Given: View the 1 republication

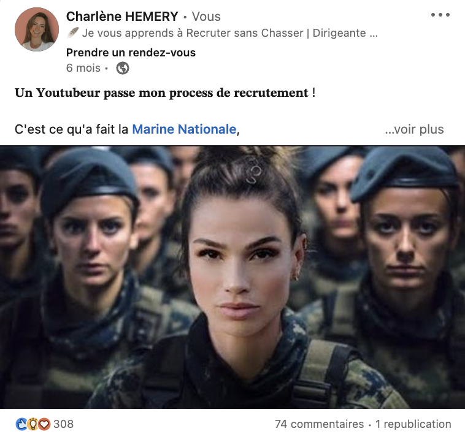Looking at the screenshot, I should [413, 424].
